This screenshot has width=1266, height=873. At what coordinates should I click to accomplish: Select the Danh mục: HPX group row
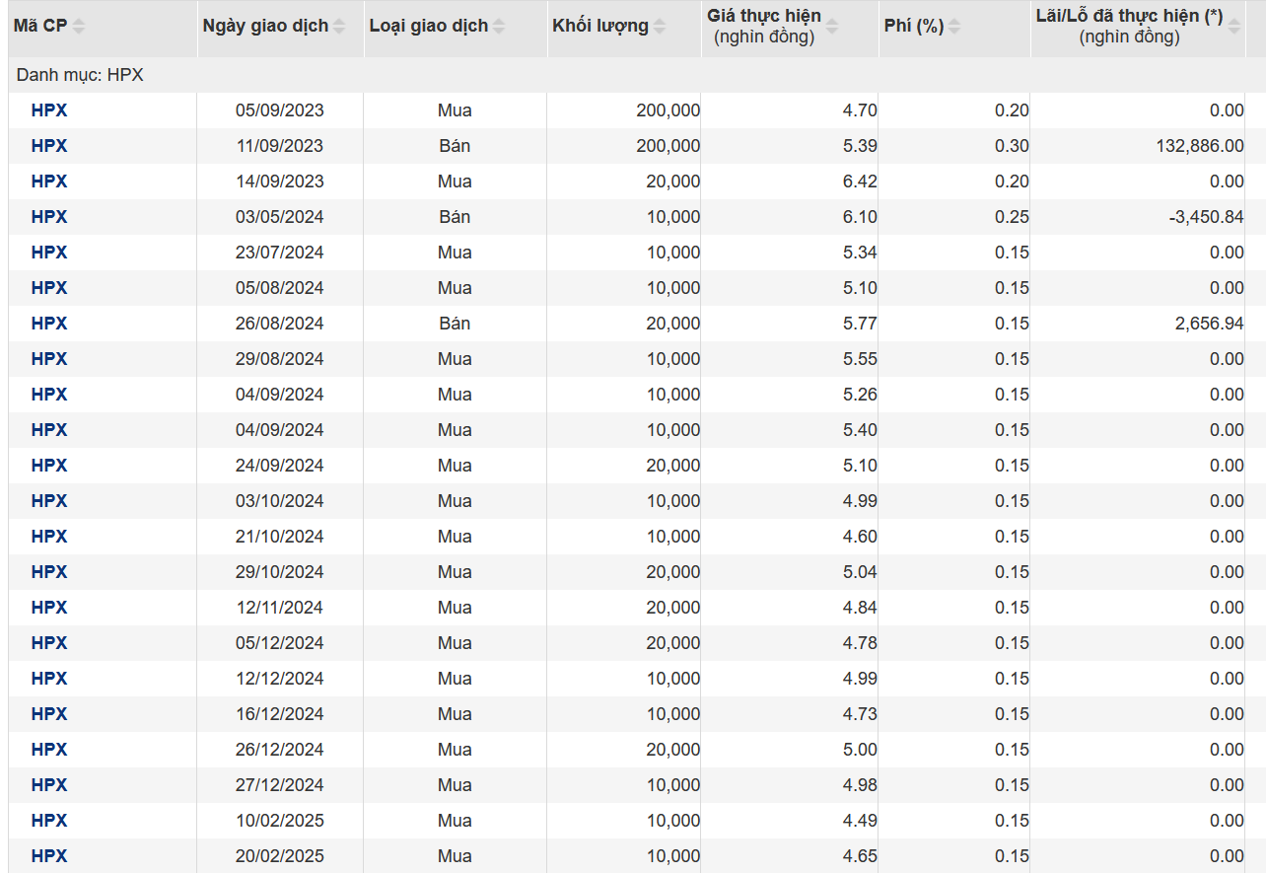click(x=636, y=75)
